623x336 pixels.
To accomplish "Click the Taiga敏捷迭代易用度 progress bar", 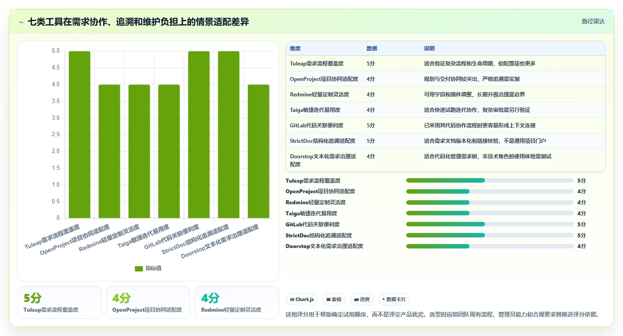I will click(x=490, y=213).
